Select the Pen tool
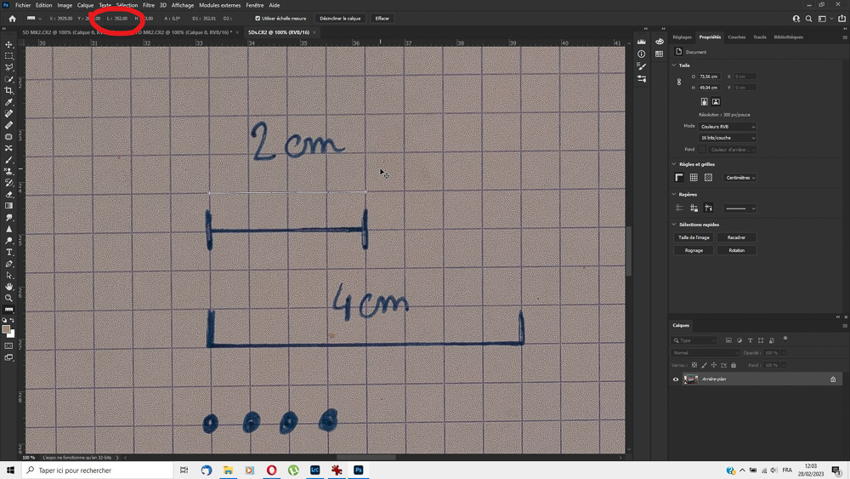 (8, 264)
